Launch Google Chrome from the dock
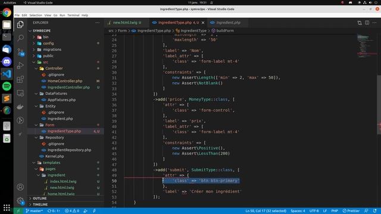 (x=7, y=12)
